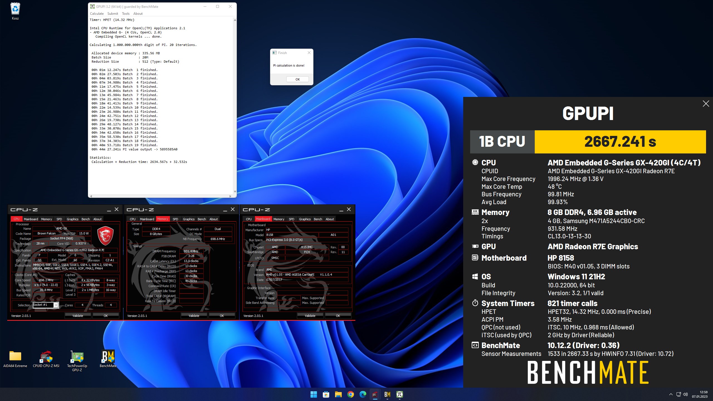Switch to BenchMate taskbar icon
Image resolution: width=713 pixels, height=401 pixels.
click(387, 394)
